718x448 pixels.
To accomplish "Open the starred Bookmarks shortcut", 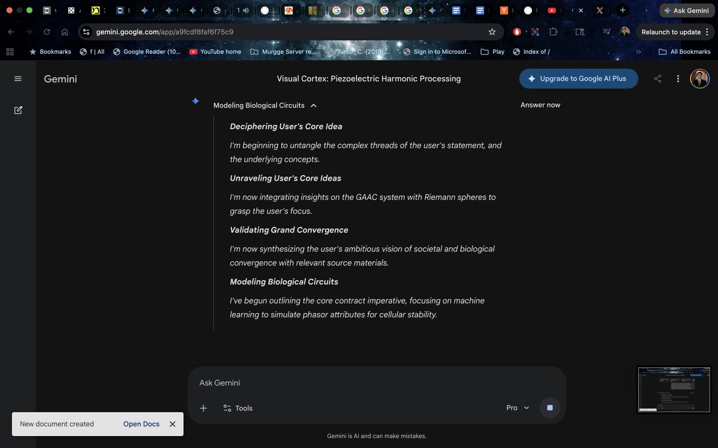I will coord(50,52).
